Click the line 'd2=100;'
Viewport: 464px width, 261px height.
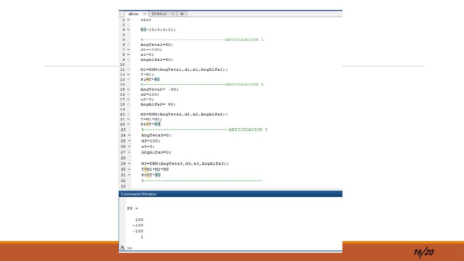click(150, 94)
